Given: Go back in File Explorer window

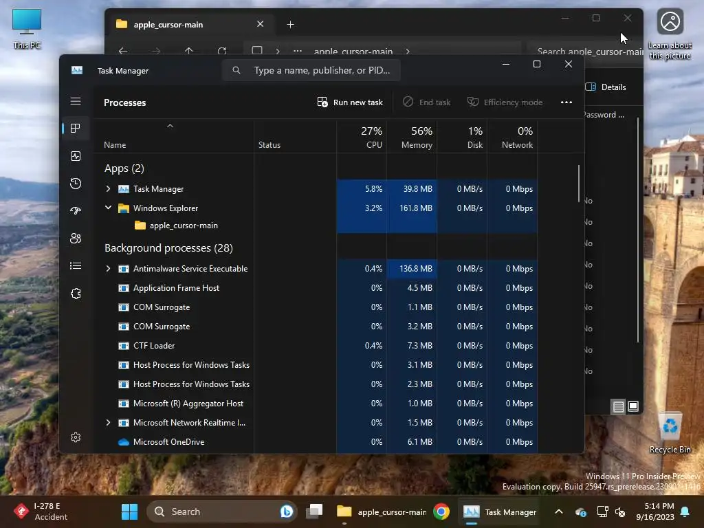Looking at the screenshot, I should tap(122, 51).
